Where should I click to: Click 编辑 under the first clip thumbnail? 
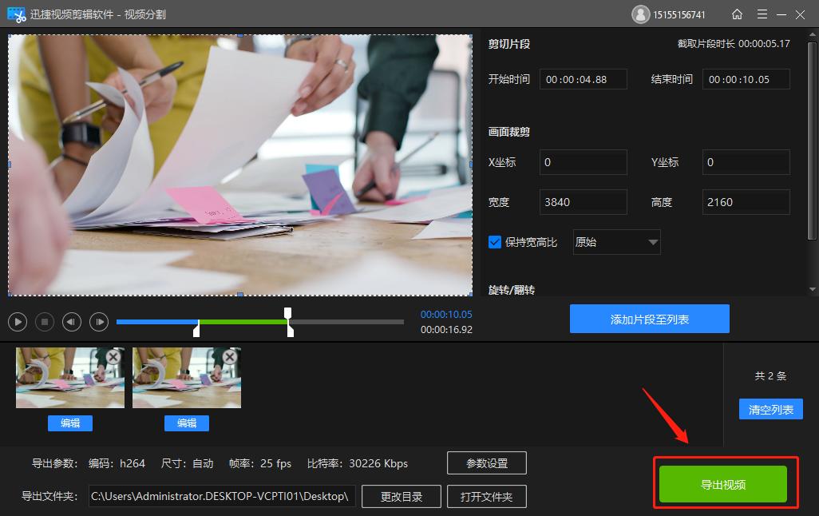(x=69, y=423)
